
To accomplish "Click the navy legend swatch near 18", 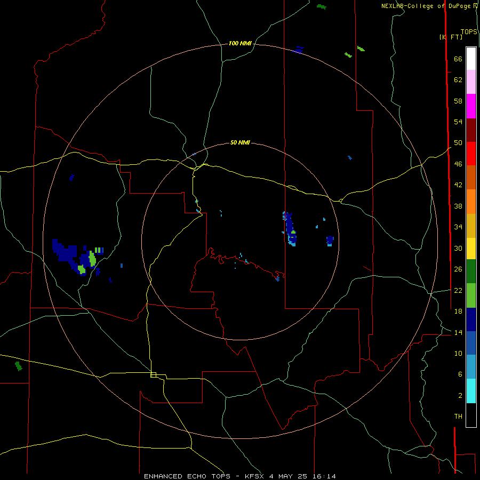I will tap(471, 319).
